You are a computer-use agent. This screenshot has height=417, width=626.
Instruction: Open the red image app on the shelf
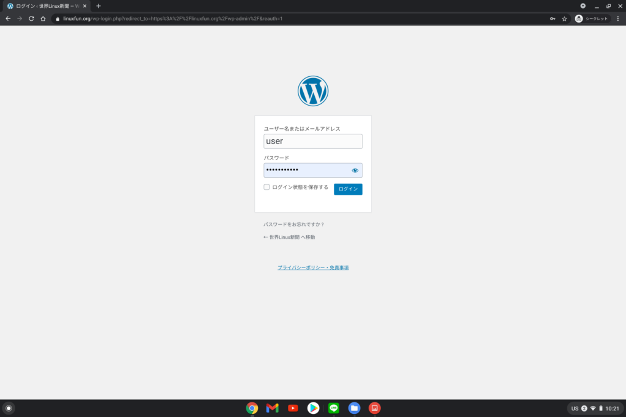[x=375, y=408]
